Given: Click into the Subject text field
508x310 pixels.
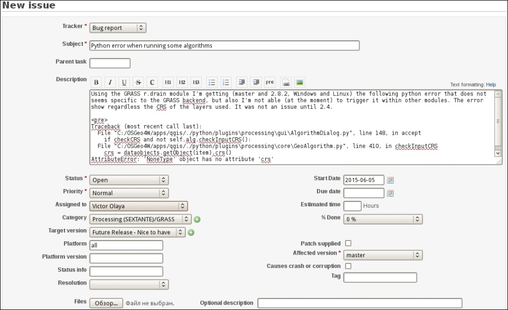Looking at the screenshot, I should [225, 46].
